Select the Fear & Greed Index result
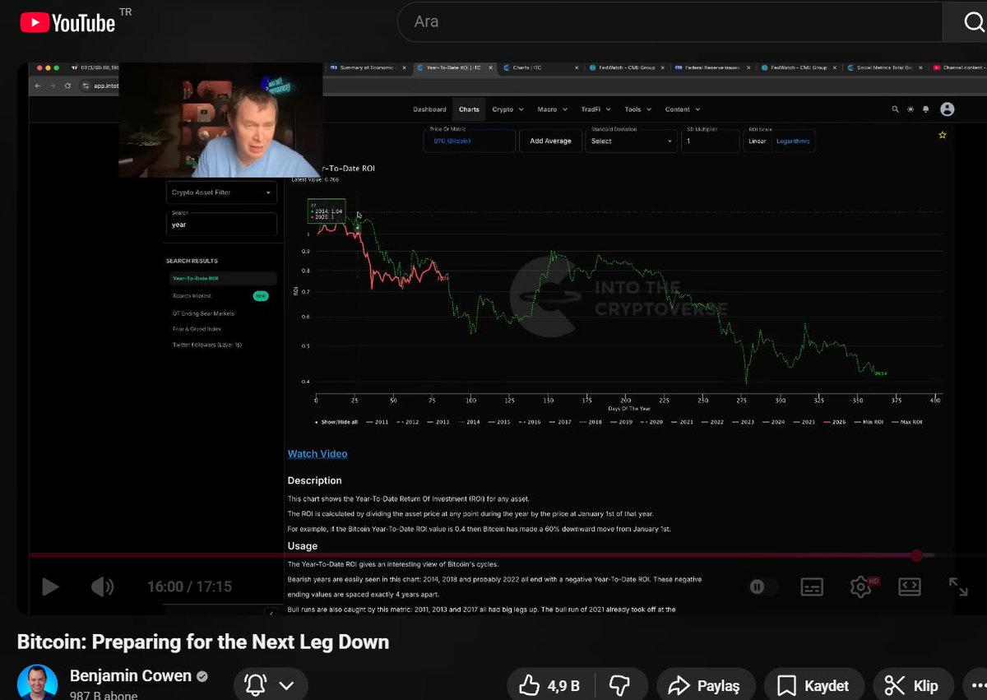Image resolution: width=987 pixels, height=700 pixels. [x=197, y=329]
